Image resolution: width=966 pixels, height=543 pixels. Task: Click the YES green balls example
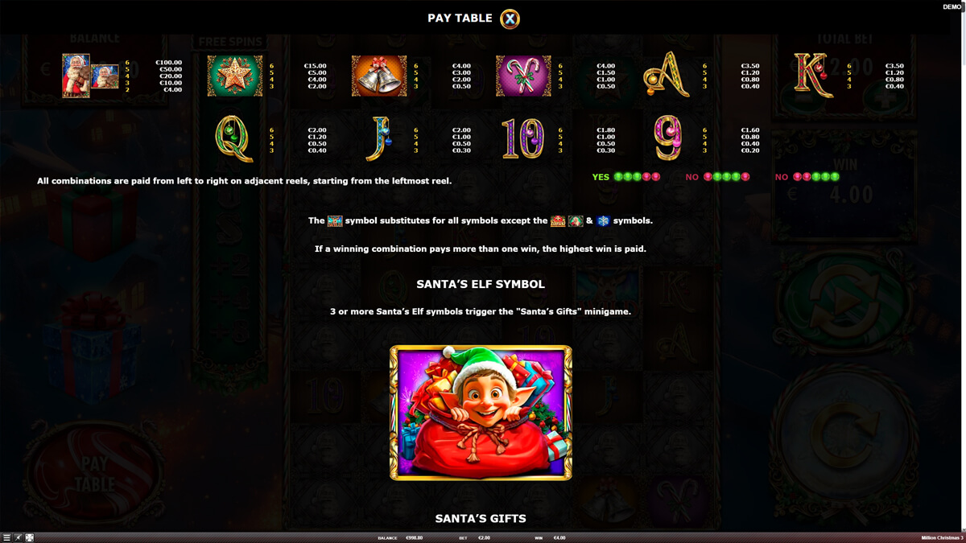tap(626, 177)
